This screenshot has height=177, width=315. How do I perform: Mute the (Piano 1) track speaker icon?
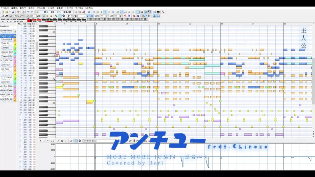(15, 44)
